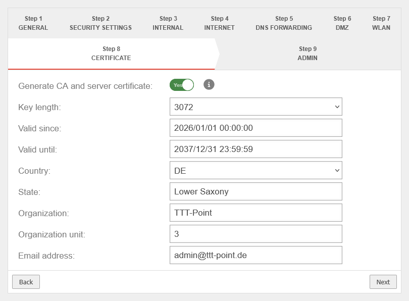Select Step 7 WLAN tab

click(381, 23)
